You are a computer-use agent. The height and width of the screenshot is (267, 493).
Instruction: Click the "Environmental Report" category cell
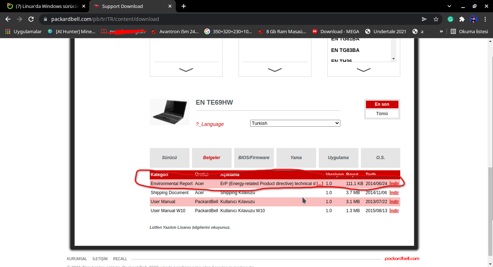tap(171, 184)
